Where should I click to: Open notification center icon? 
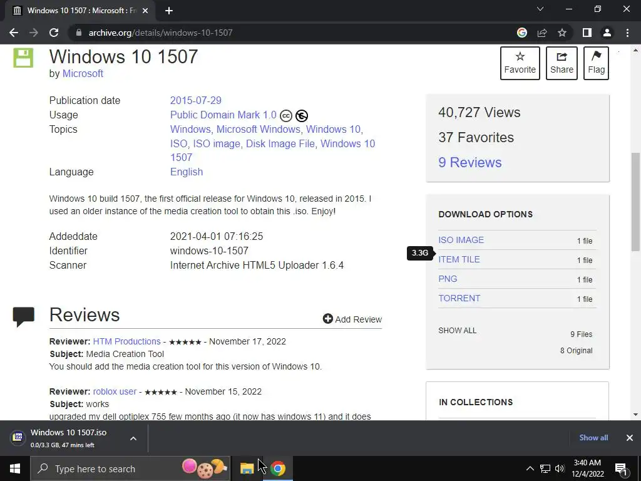tap(622, 469)
